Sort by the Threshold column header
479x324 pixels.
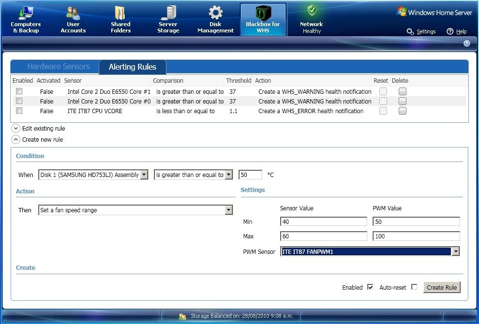click(x=238, y=81)
